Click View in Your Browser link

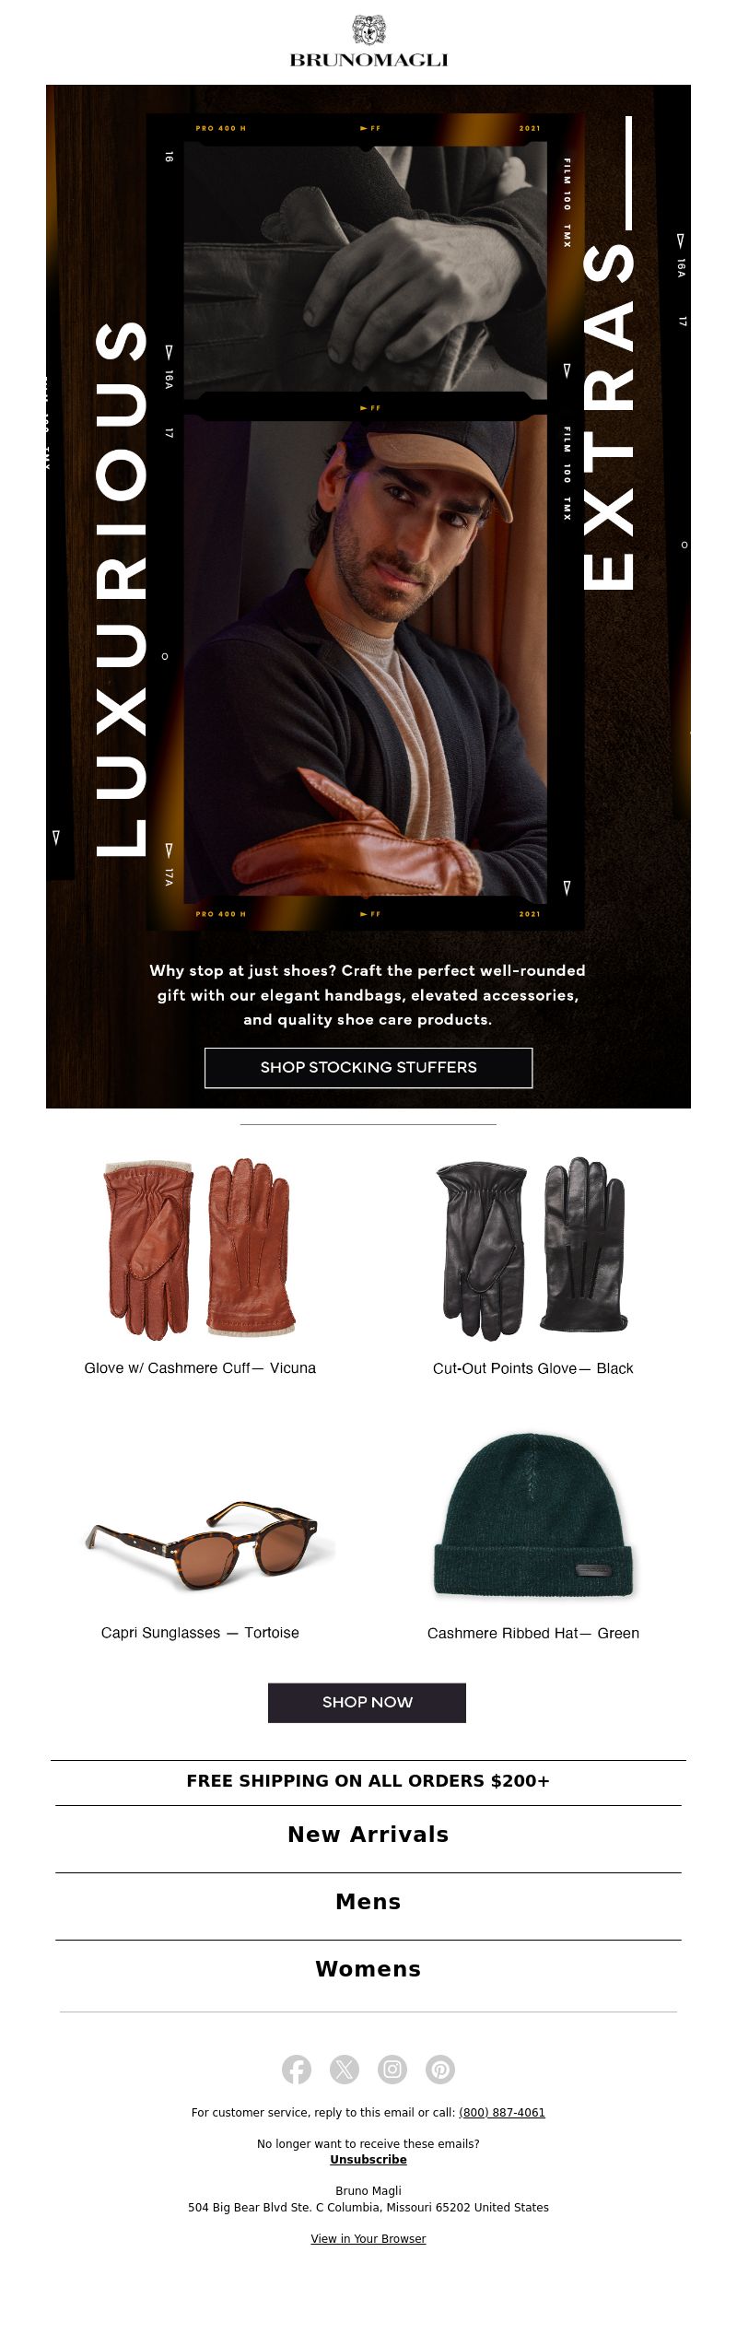(x=368, y=2238)
